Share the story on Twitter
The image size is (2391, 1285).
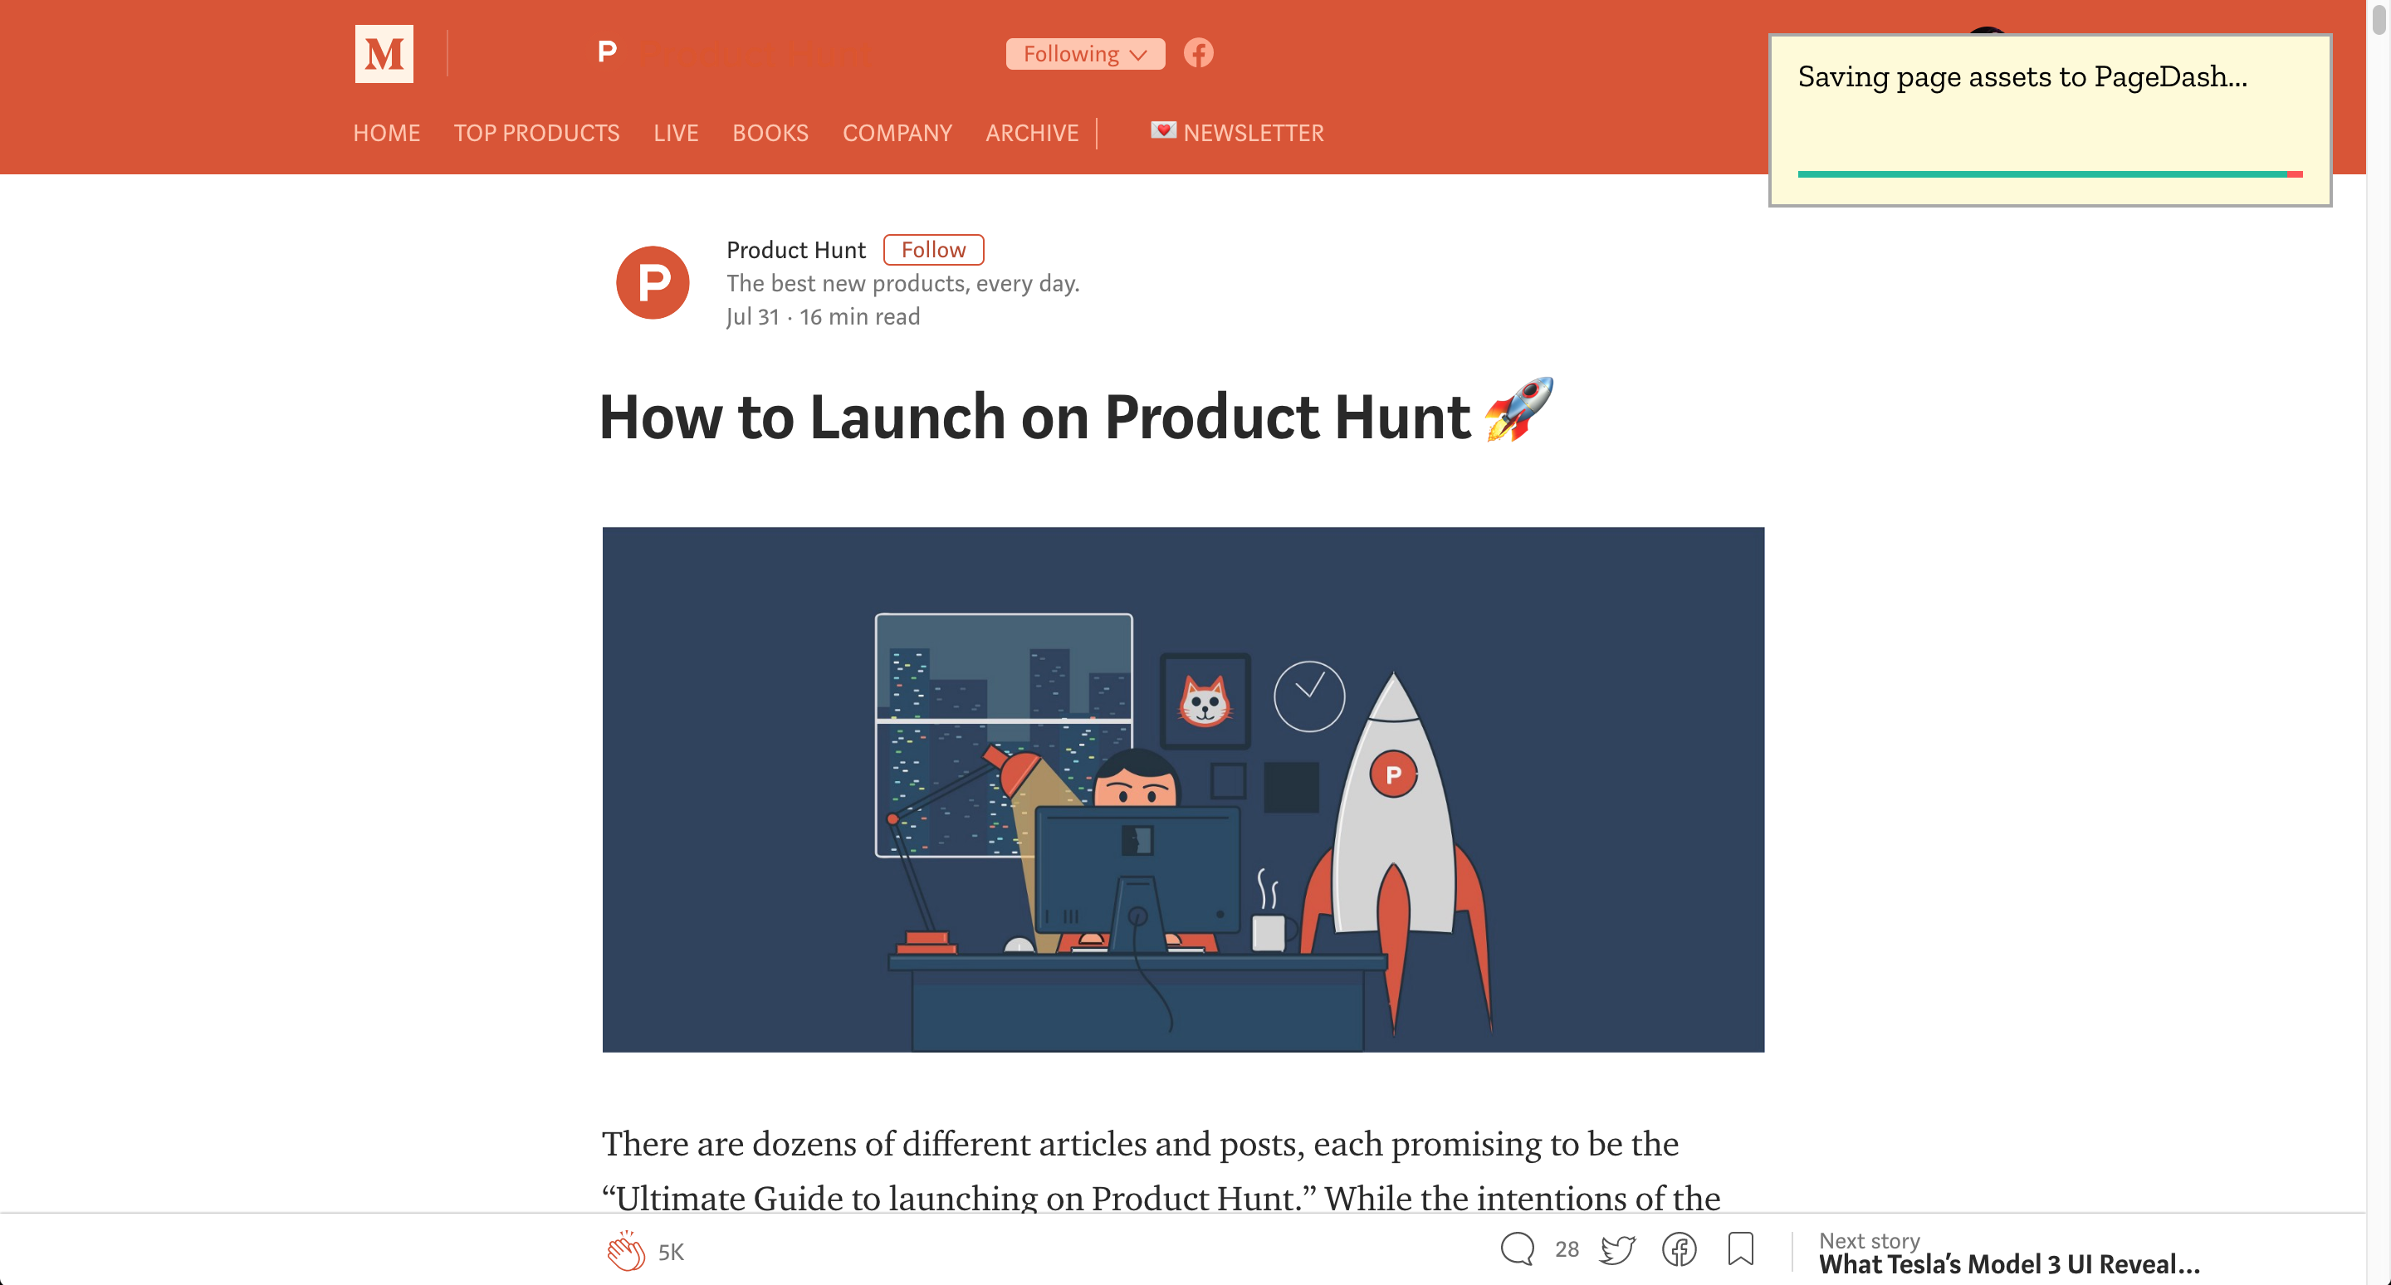[x=1617, y=1250]
